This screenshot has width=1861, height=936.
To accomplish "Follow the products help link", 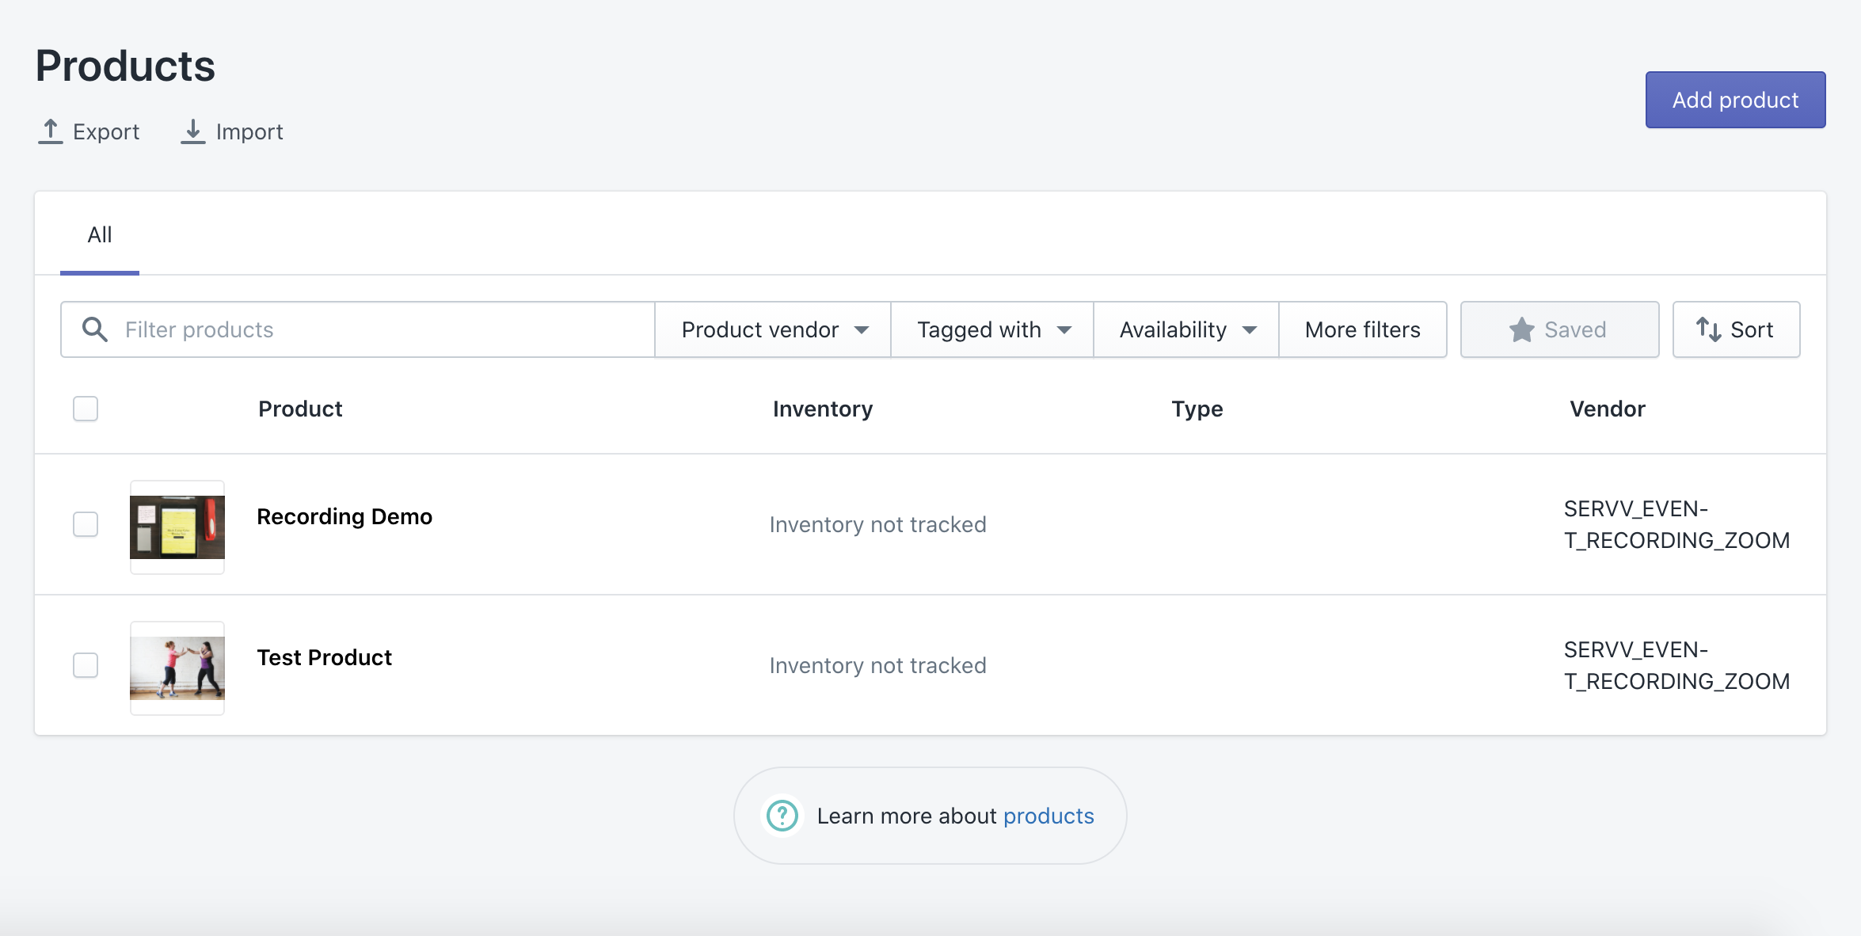I will click(x=1048, y=816).
